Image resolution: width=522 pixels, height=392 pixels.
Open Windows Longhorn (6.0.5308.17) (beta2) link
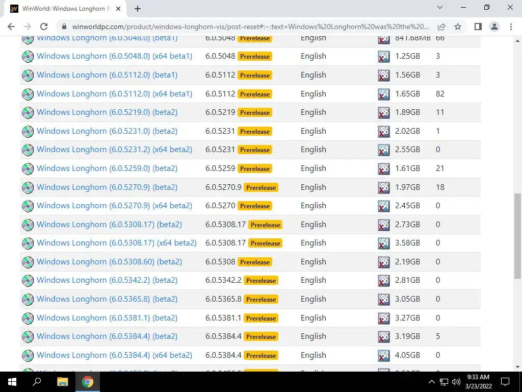tap(109, 225)
